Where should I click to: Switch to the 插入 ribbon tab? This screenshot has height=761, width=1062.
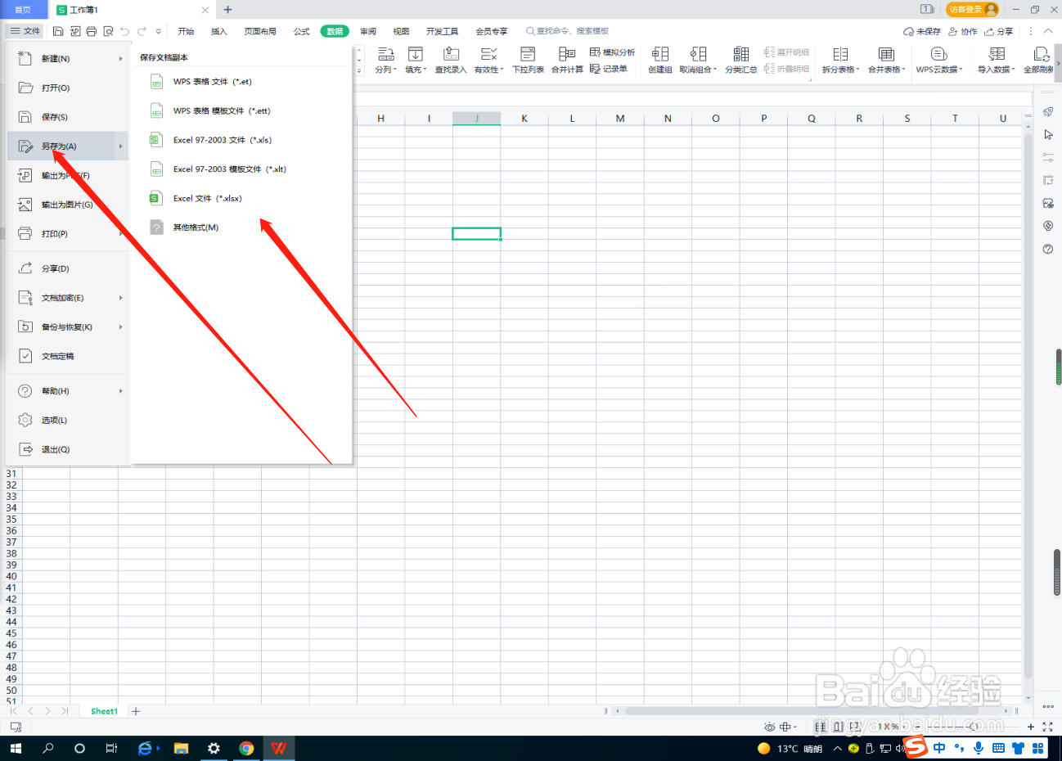[218, 31]
